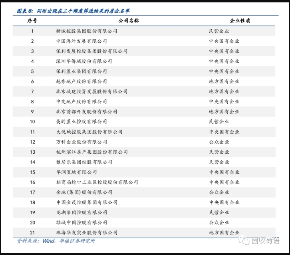Click company name 深圳华侨城股份有限公司
Screen dimensions: 290x255
84,61
